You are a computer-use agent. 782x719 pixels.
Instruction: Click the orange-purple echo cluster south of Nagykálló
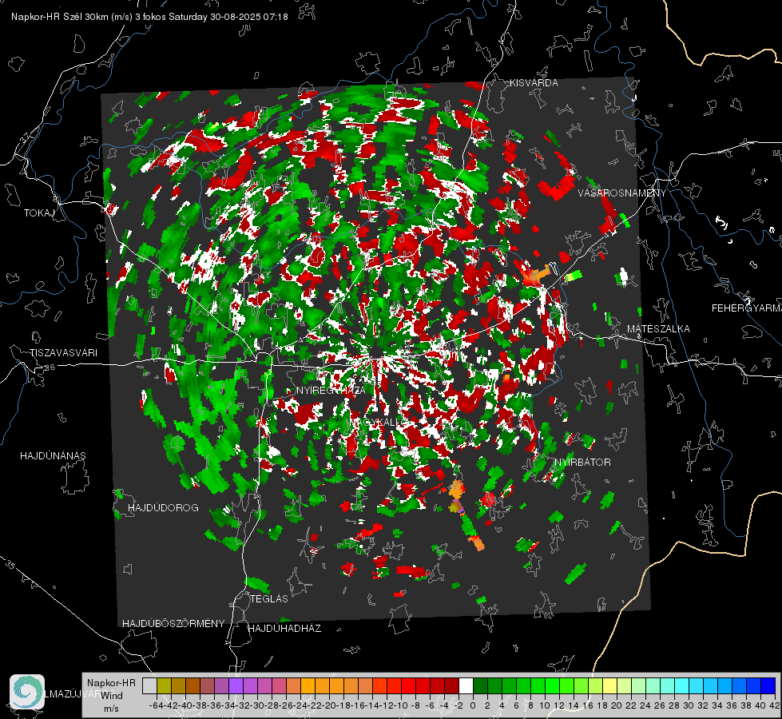pyautogui.click(x=457, y=498)
